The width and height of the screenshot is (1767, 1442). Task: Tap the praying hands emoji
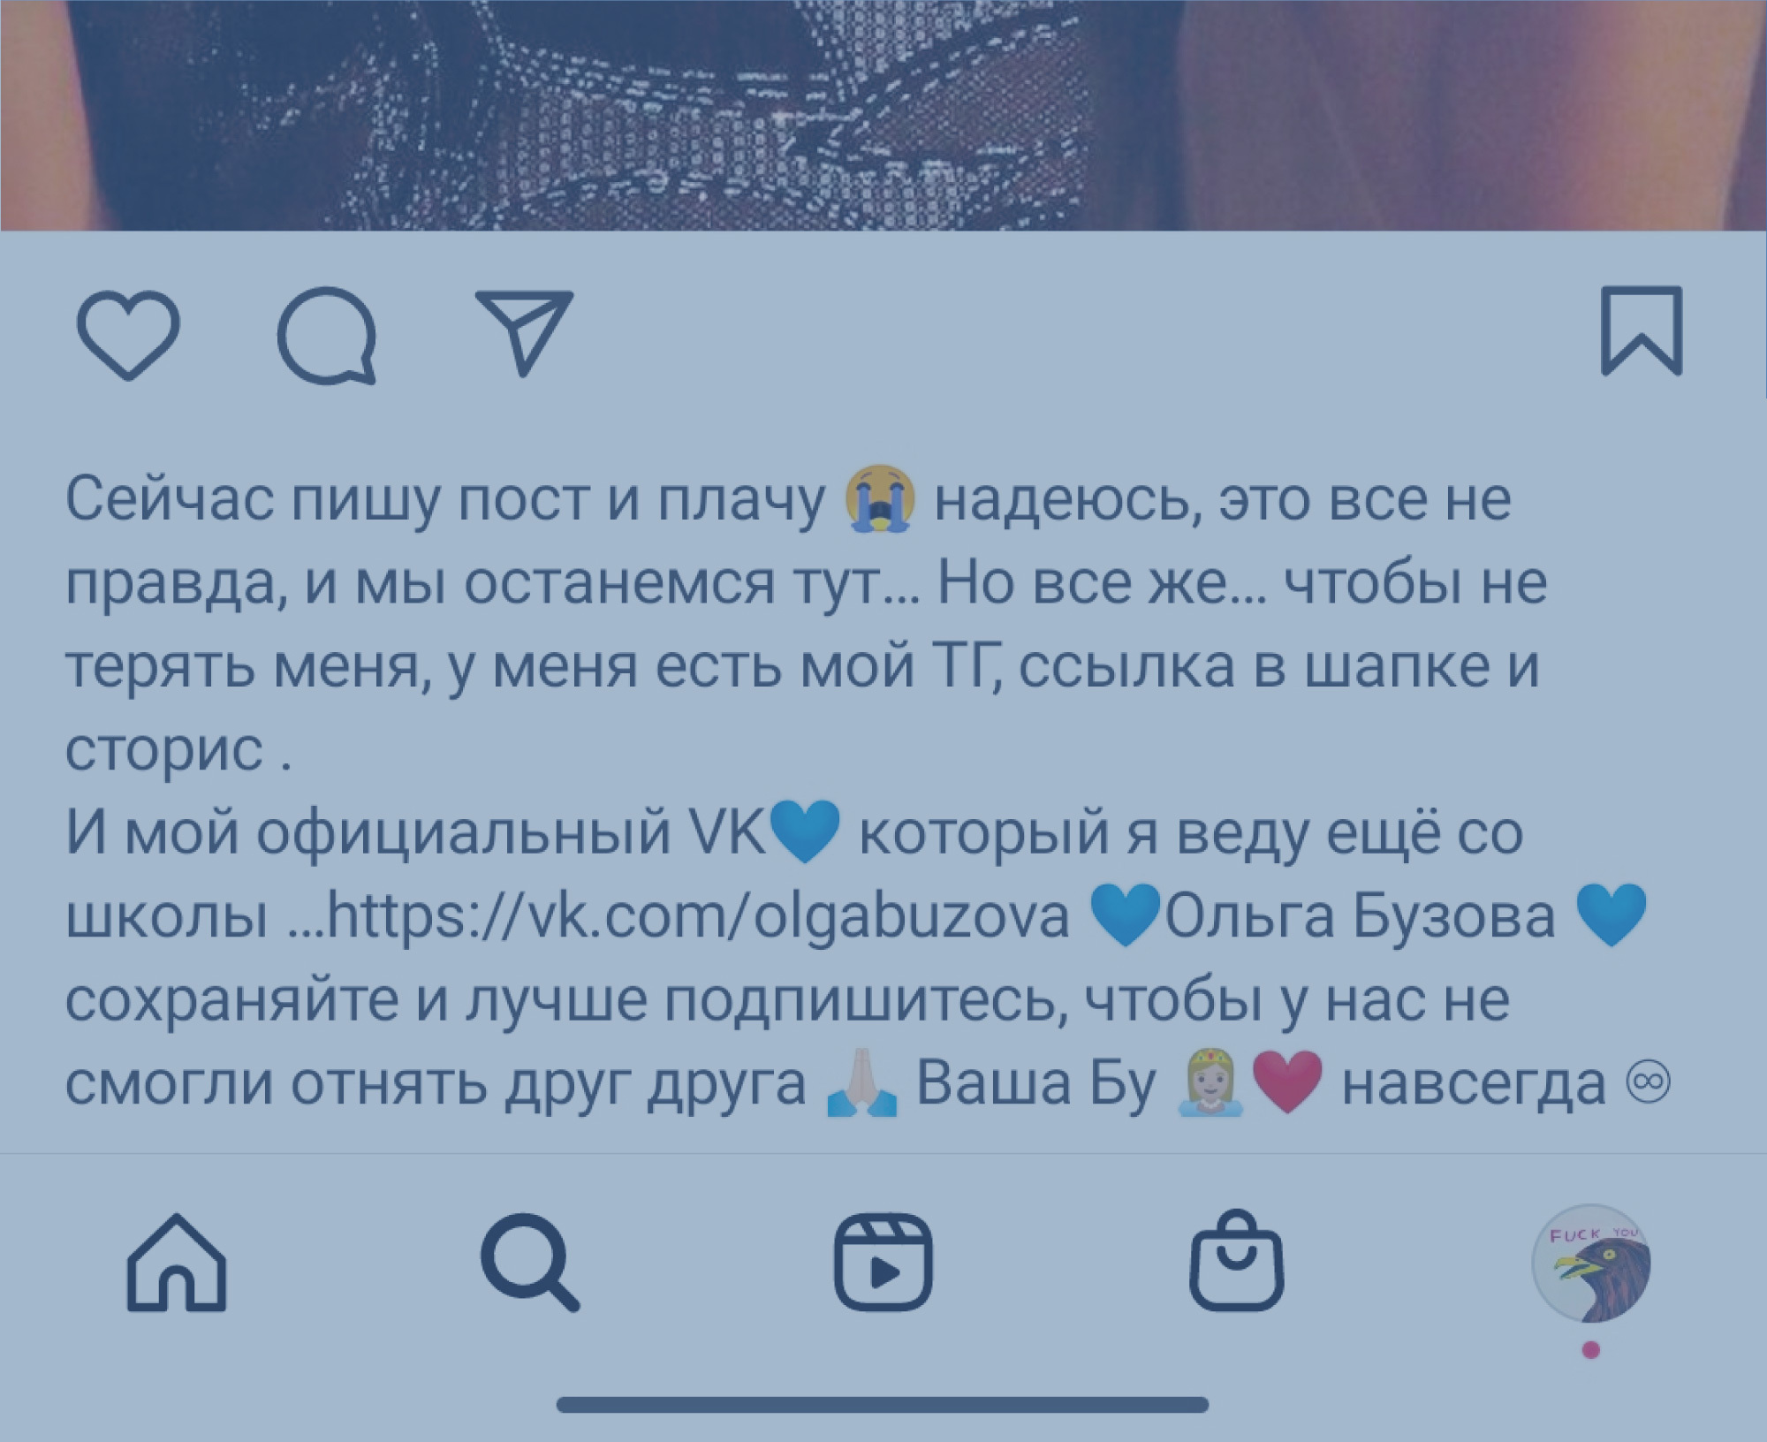[861, 1082]
